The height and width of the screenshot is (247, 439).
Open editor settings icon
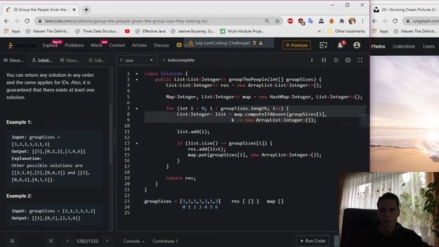coord(348,60)
